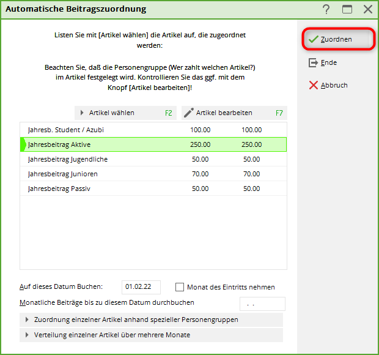Click the green checkmark Zuordnen icon
Screen dimensions: 379x355
coord(313,39)
